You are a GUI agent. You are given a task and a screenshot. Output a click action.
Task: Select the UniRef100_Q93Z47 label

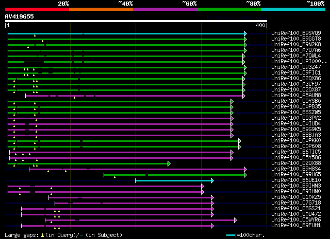(296, 67)
